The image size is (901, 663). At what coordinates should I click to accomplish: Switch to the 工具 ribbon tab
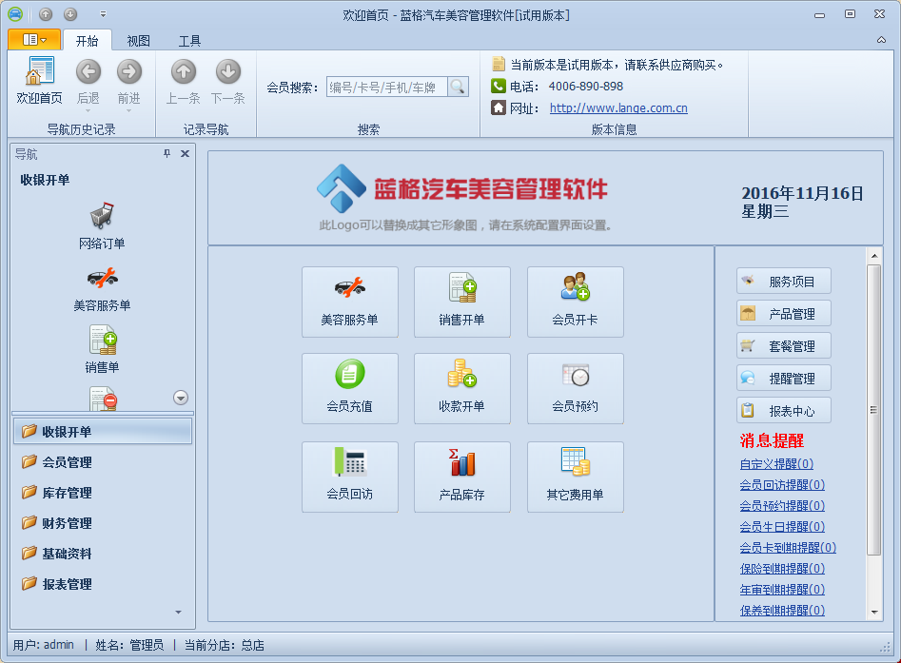(189, 41)
